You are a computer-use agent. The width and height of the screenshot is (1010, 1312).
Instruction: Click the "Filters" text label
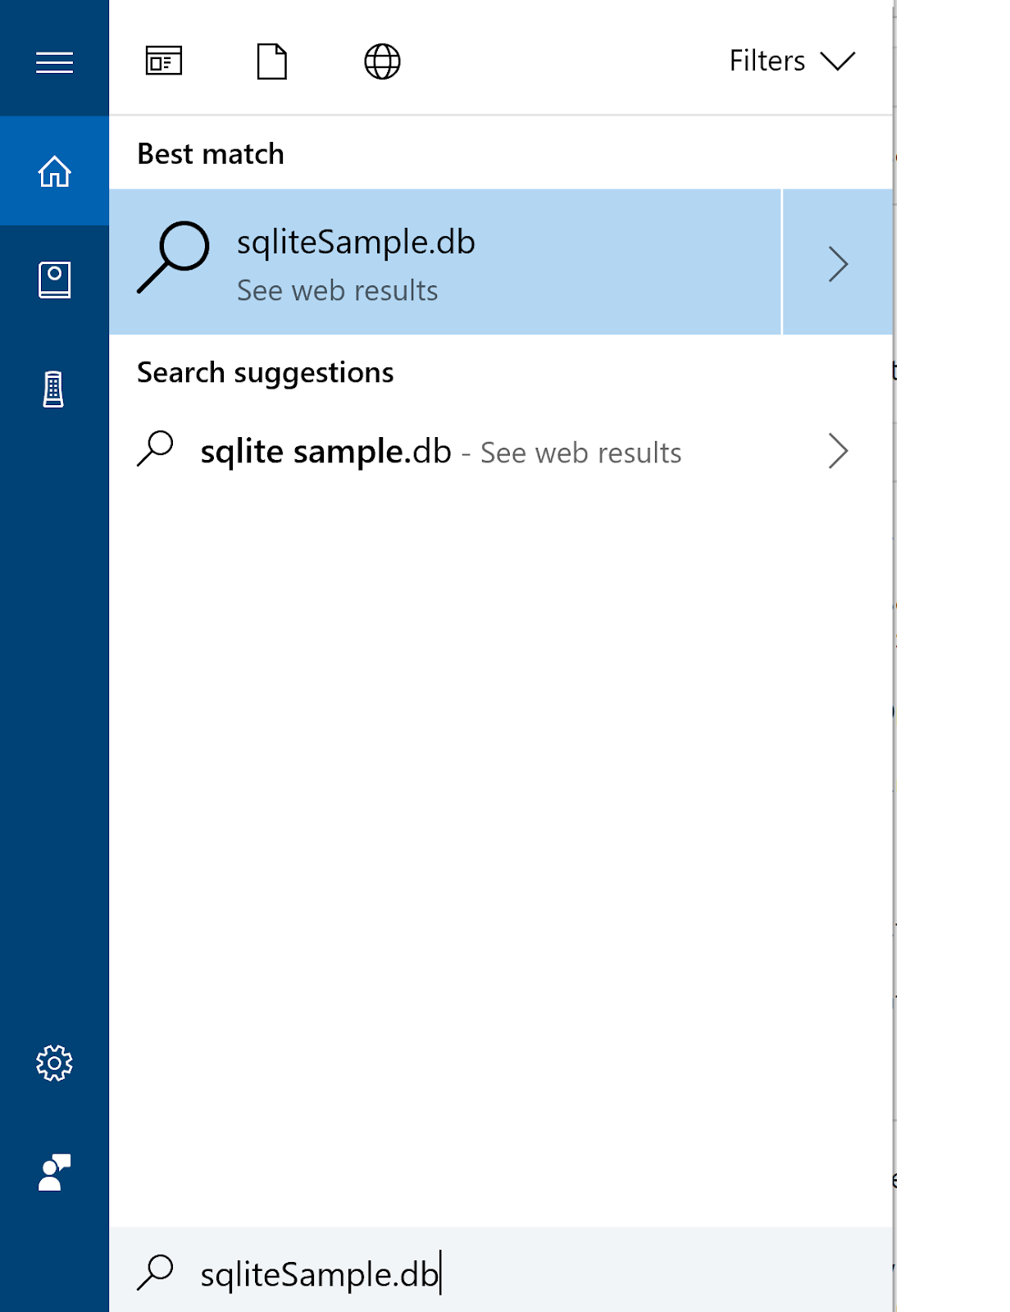(767, 61)
